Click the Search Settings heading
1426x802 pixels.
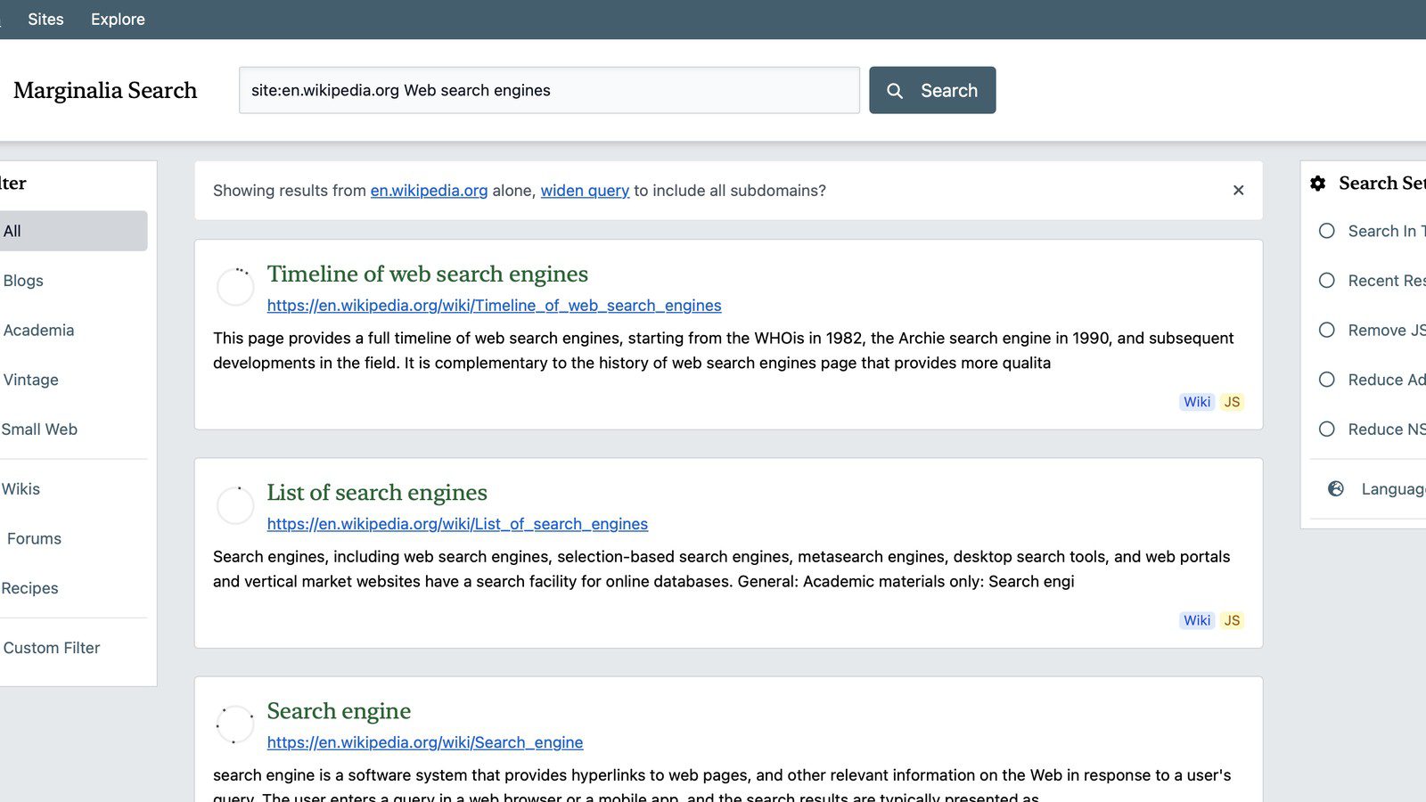pyautogui.click(x=1382, y=183)
